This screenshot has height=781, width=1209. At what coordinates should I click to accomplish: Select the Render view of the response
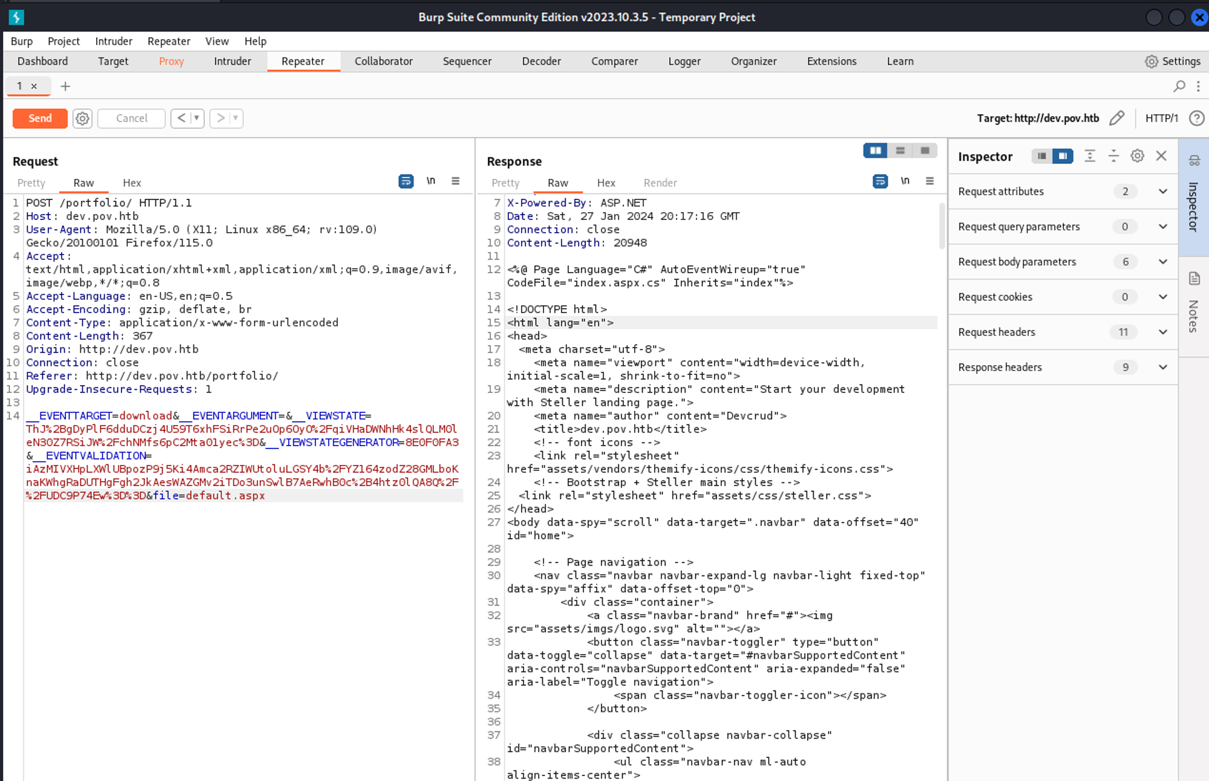click(660, 183)
